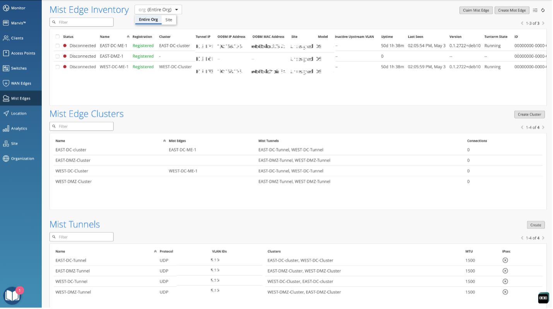The width and height of the screenshot is (553, 309).
Task: Select the Entire Org tab
Action: click(x=148, y=20)
